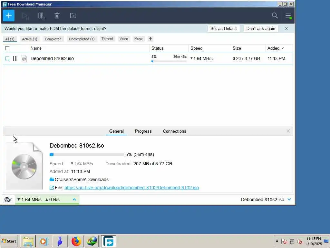The width and height of the screenshot is (330, 248).
Task: Open the search magnifier icon
Action: tap(275, 15)
